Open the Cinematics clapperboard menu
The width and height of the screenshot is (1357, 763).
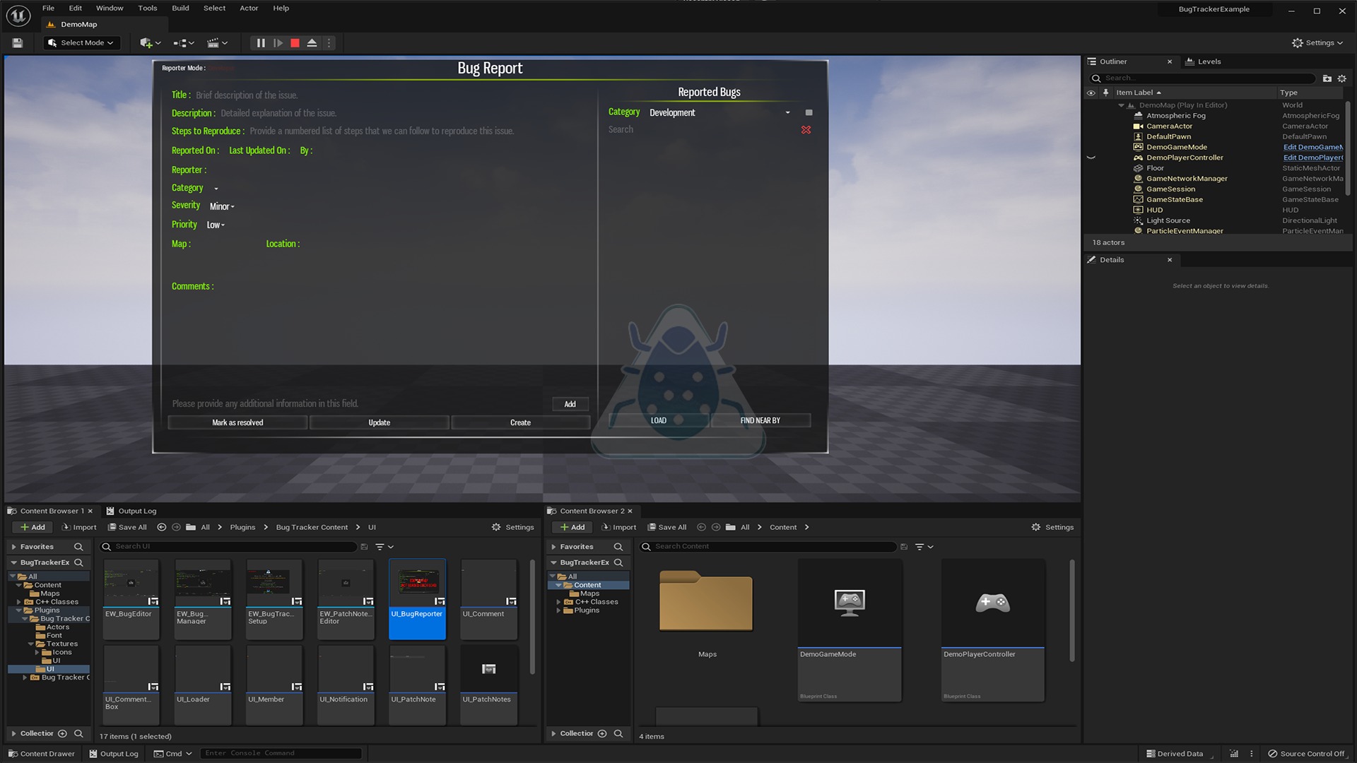click(217, 43)
